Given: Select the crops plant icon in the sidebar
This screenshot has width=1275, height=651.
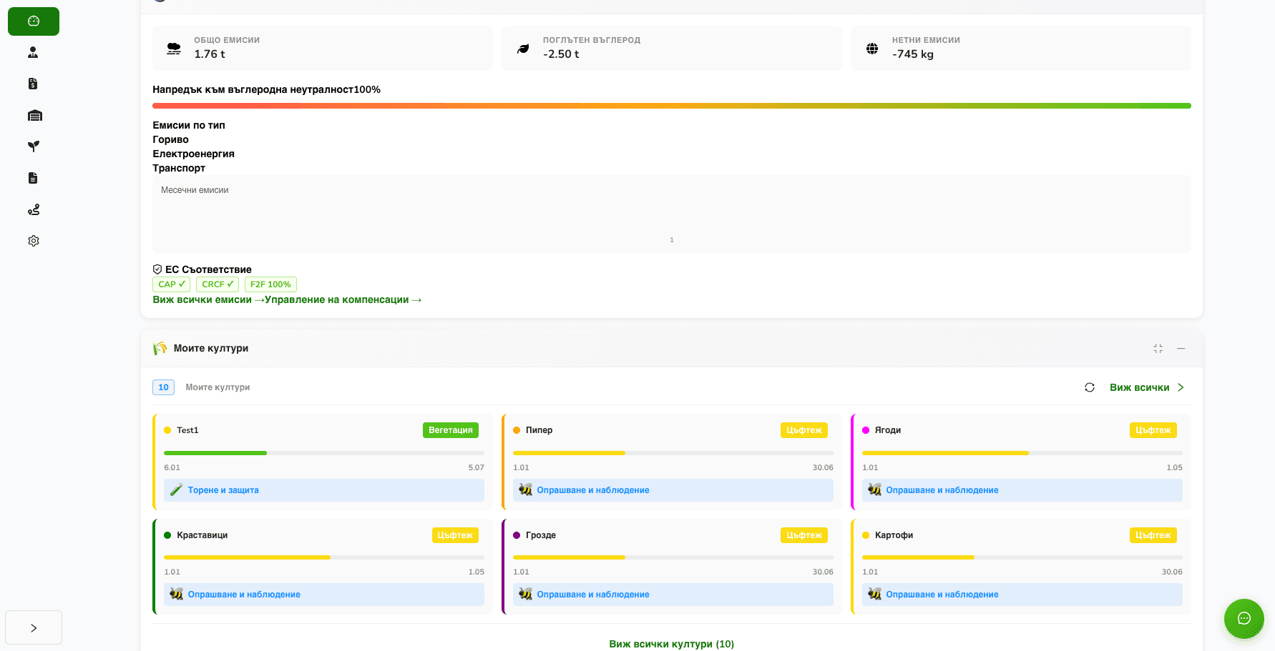Looking at the screenshot, I should pyautogui.click(x=33, y=146).
